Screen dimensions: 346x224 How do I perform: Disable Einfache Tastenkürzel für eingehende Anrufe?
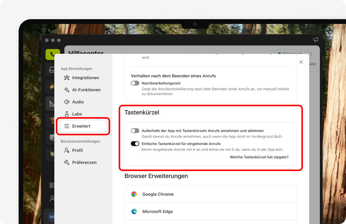pyautogui.click(x=135, y=143)
